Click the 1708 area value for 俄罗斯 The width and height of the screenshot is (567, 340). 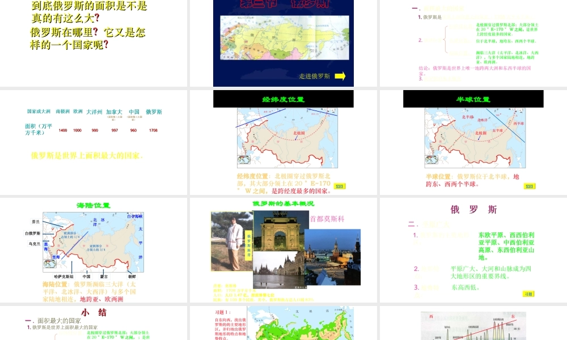pyautogui.click(x=153, y=130)
